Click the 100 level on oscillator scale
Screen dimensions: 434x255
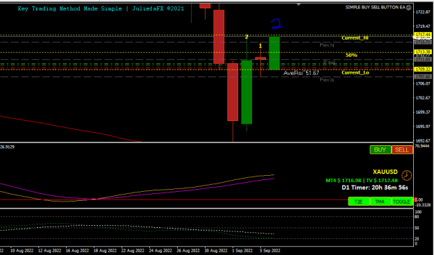[x=419, y=212]
